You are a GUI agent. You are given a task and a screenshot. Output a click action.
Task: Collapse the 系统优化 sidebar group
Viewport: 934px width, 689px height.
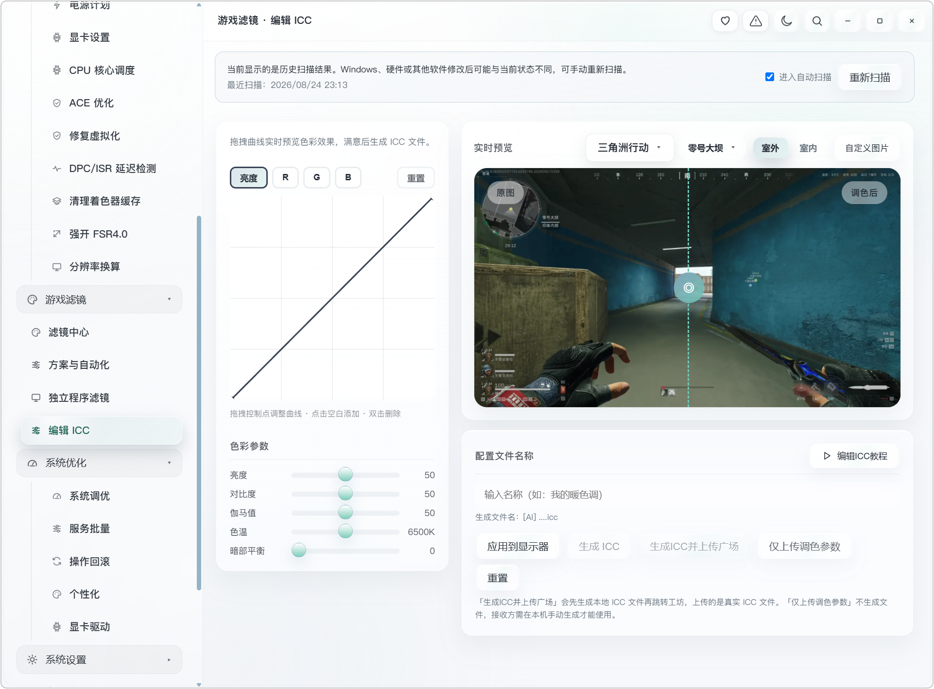100,463
